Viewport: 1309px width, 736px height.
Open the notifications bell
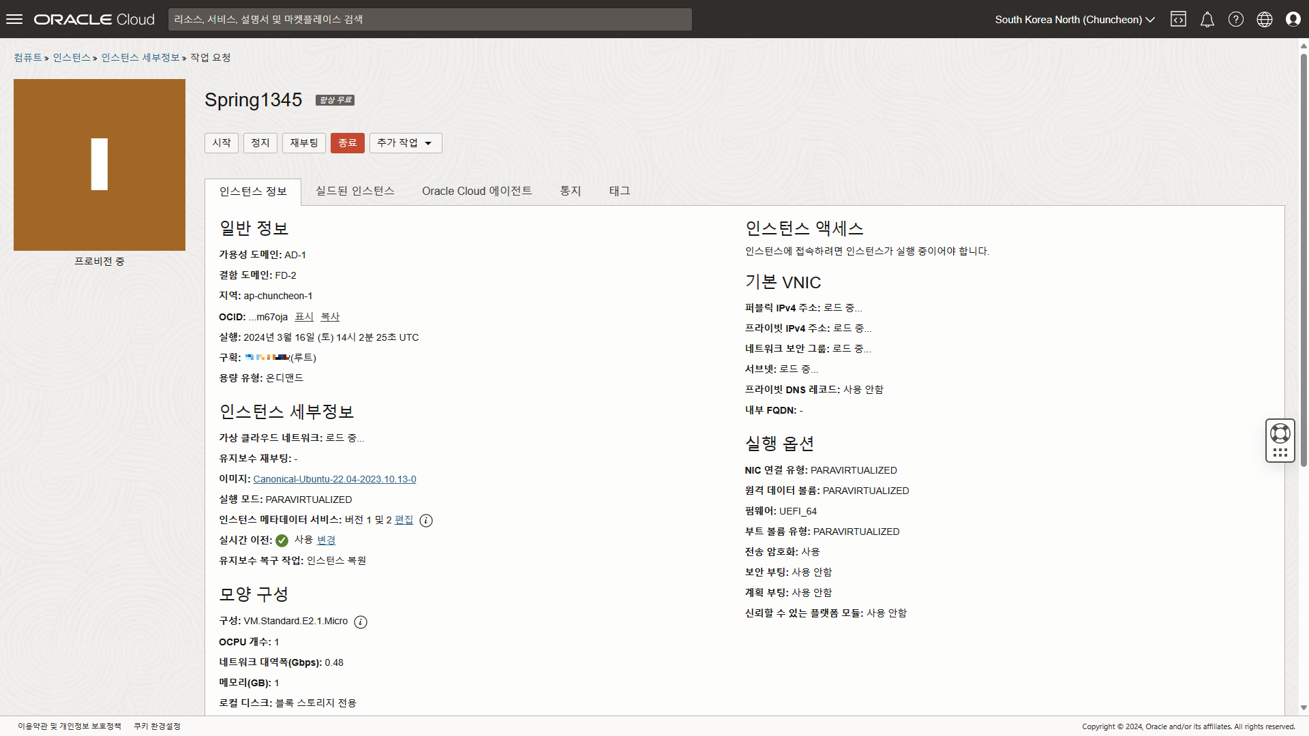click(x=1207, y=19)
